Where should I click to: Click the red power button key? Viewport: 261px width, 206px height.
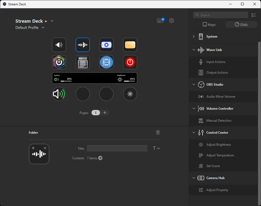tap(130, 62)
